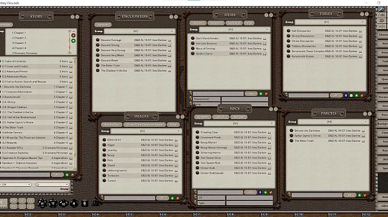388x217 pixels.
Task: Toggle the All filter button in Items
Action: pyautogui.click(x=251, y=94)
